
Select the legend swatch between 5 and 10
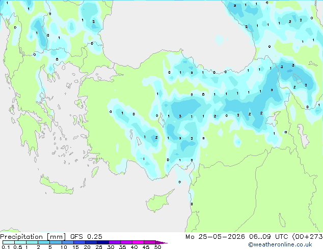click(56, 242)
